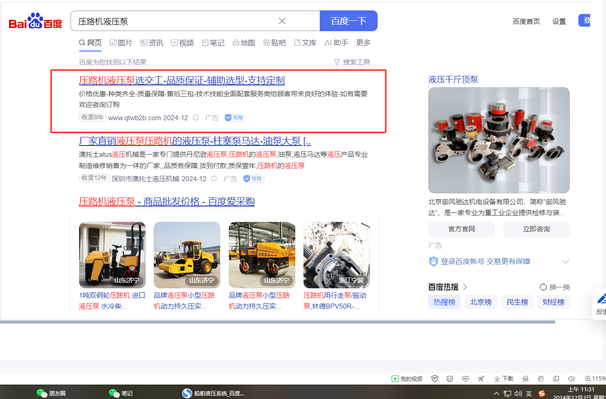Screen dimensions: 606x399
Task: Open the 搜索工具 filter tools
Action: pyautogui.click(x=352, y=62)
